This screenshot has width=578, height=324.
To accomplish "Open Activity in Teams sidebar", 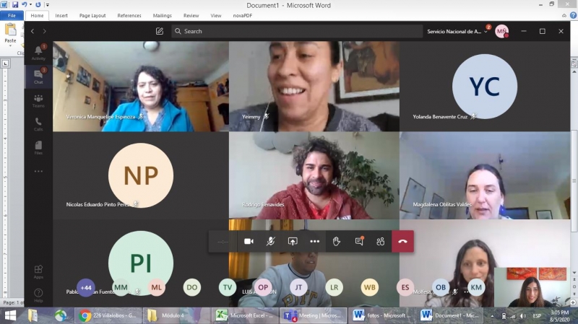I will pyautogui.click(x=38, y=52).
